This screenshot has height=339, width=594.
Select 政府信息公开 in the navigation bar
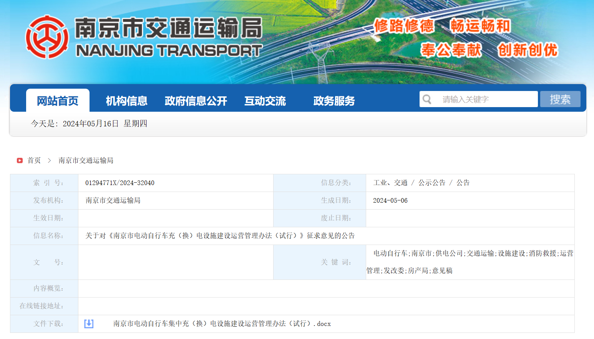click(x=196, y=101)
